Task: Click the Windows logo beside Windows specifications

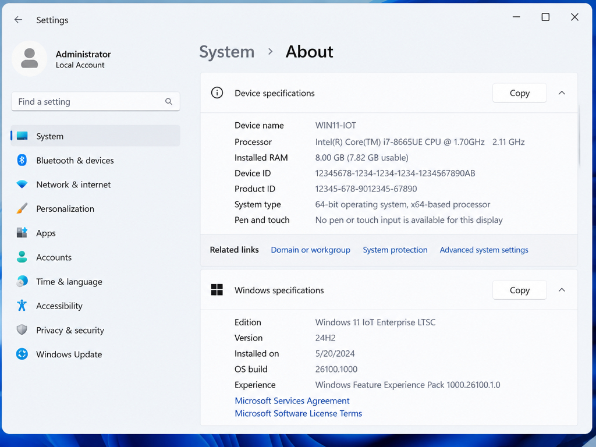Action: [x=217, y=290]
